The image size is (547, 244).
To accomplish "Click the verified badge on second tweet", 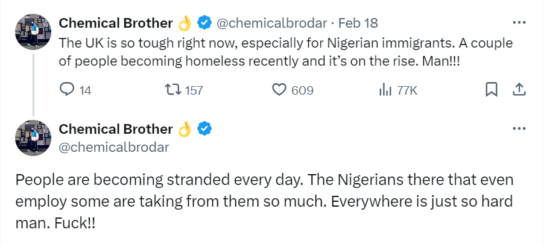I will click(x=205, y=128).
